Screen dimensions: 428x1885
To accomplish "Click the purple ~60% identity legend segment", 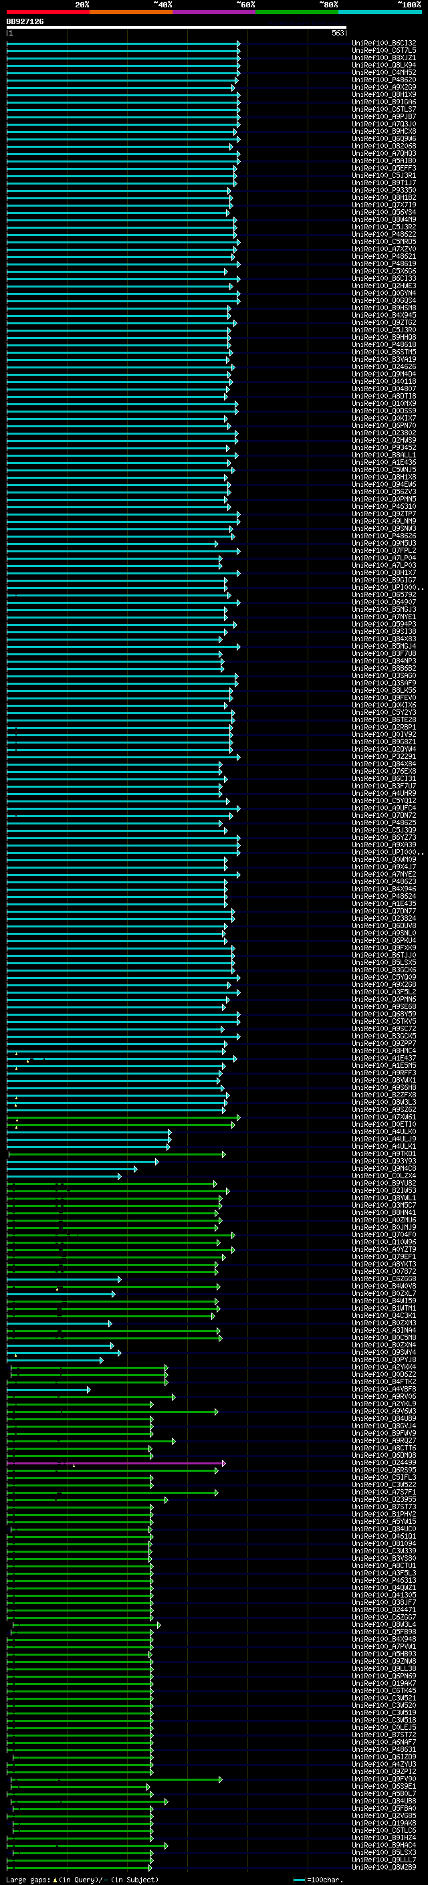I will 215,12.
